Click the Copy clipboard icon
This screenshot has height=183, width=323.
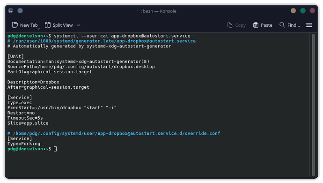[x=230, y=25]
